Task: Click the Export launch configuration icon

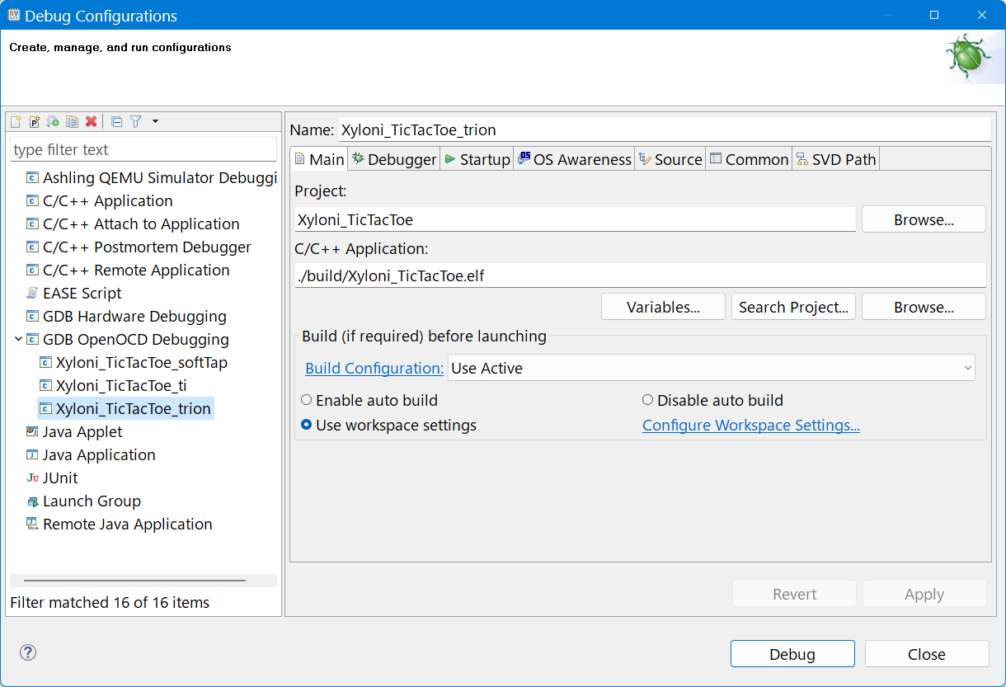Action: tap(53, 122)
